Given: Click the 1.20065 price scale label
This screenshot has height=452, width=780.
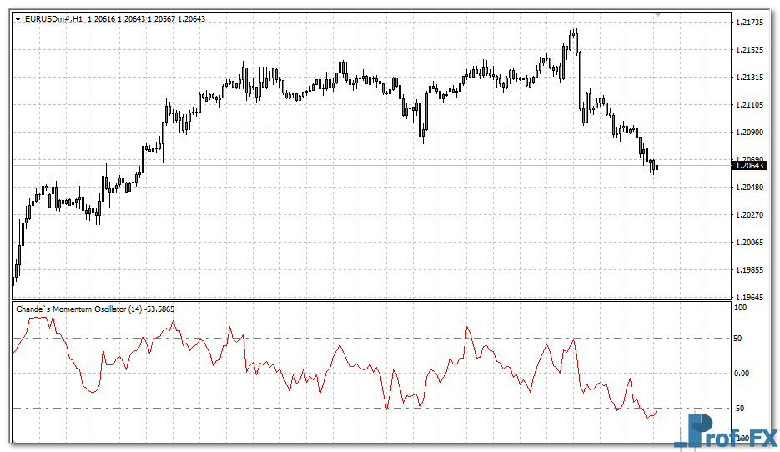Looking at the screenshot, I should [749, 242].
